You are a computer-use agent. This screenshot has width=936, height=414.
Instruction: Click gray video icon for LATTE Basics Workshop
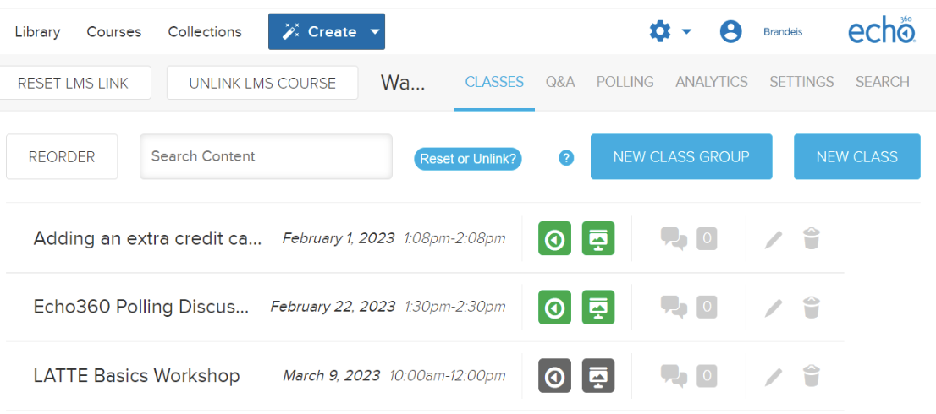554,375
